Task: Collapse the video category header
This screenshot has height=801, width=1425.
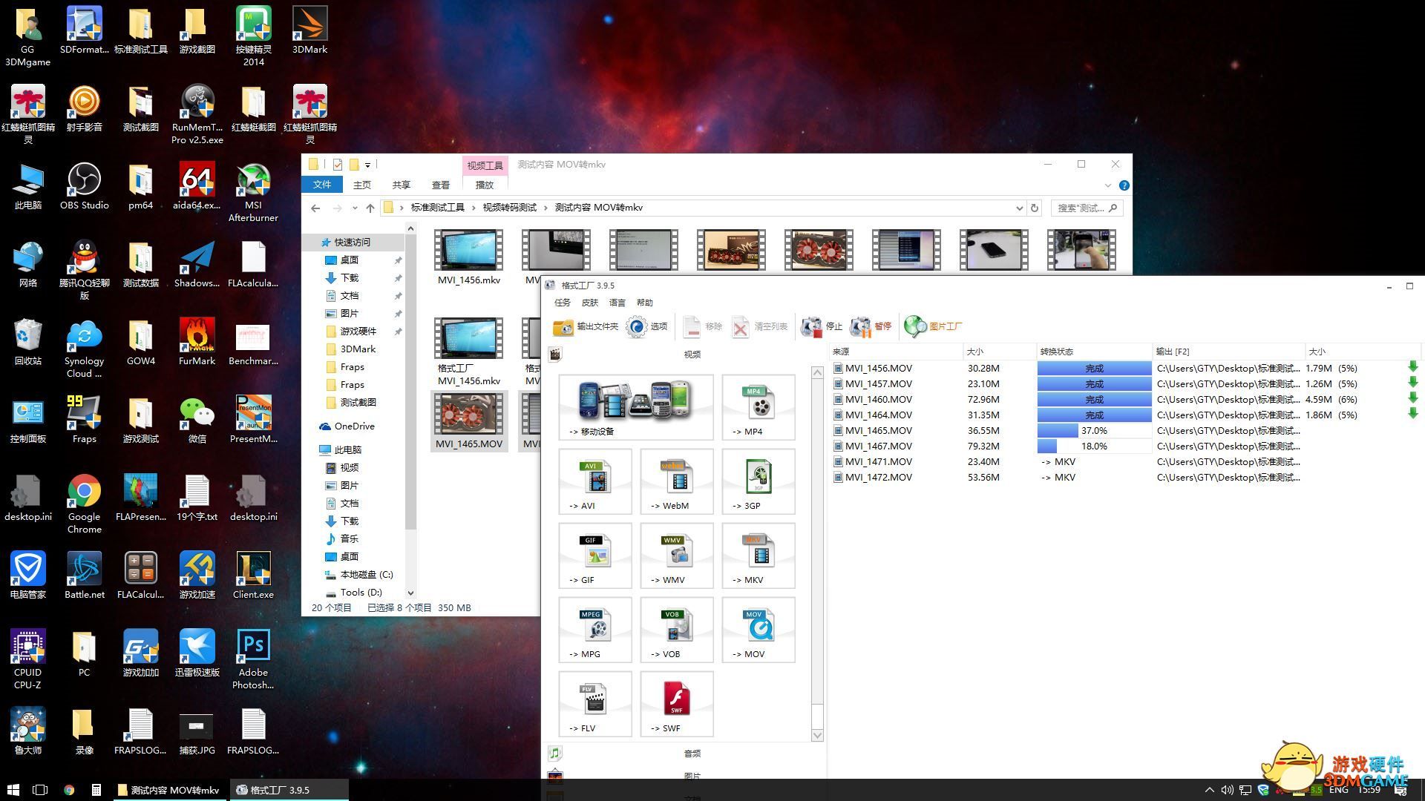Action: point(691,355)
